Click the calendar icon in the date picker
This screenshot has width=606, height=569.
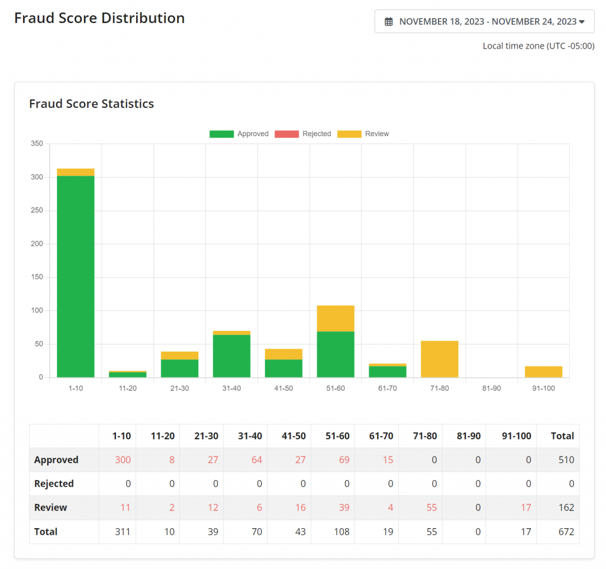point(389,21)
